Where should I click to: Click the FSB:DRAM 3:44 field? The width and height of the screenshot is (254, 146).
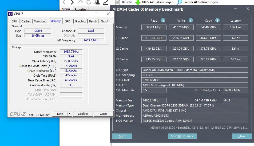coord(71,56)
